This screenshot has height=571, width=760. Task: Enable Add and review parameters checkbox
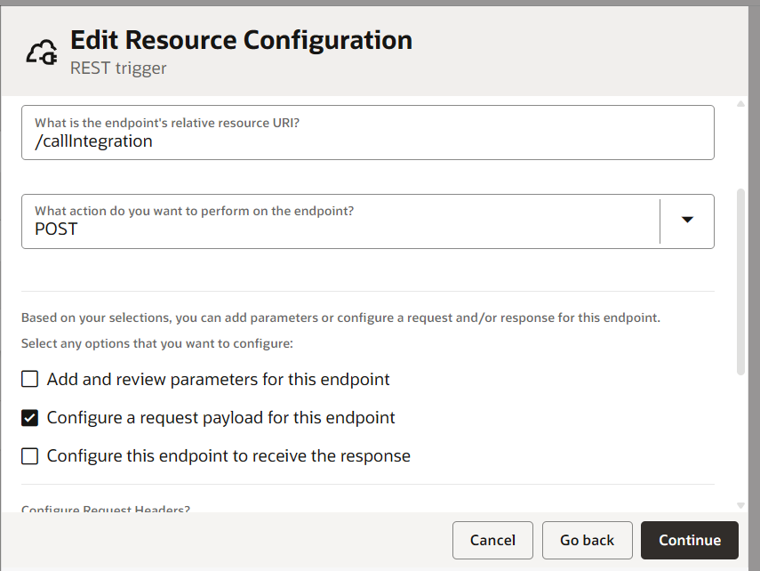coord(30,379)
